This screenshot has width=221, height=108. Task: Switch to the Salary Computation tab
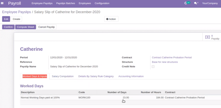pos(63,76)
